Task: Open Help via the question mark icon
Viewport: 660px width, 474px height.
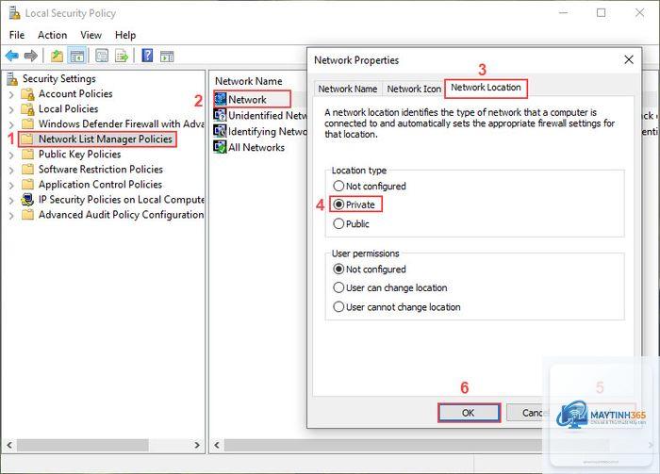Action: [147, 56]
